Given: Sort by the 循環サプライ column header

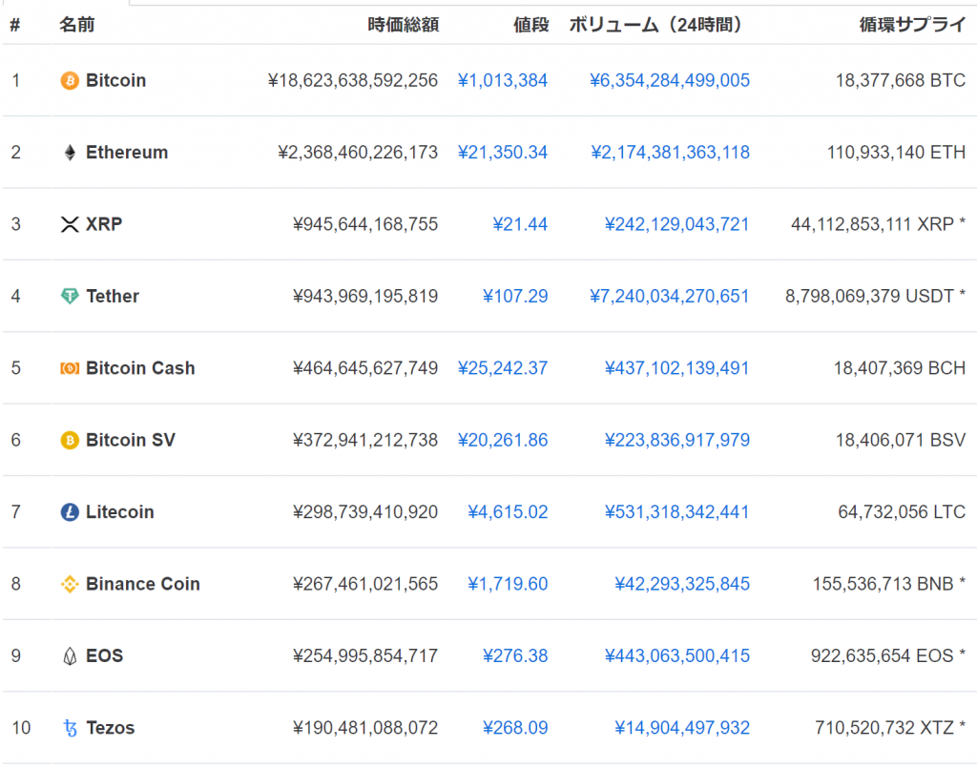Looking at the screenshot, I should tap(912, 25).
